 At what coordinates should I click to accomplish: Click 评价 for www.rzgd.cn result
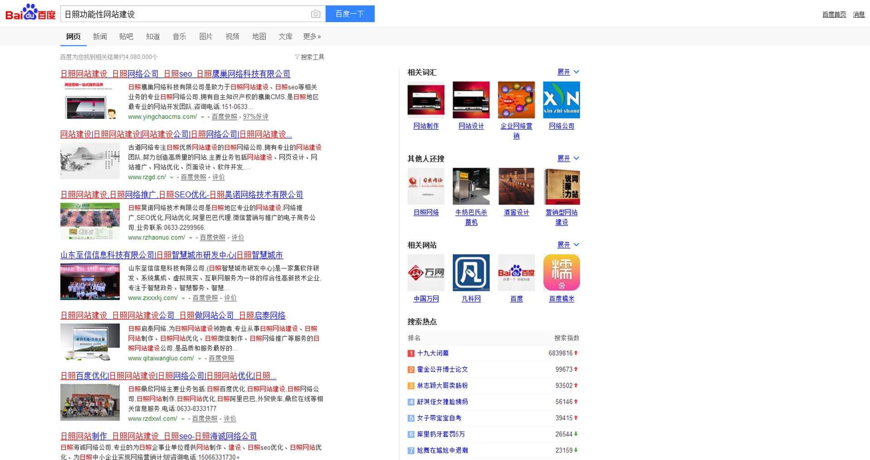tap(218, 177)
